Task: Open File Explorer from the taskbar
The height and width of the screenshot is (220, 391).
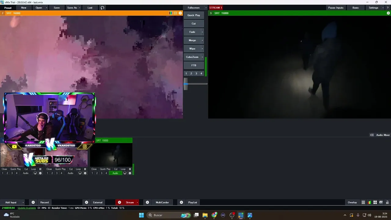Action: (x=205, y=215)
